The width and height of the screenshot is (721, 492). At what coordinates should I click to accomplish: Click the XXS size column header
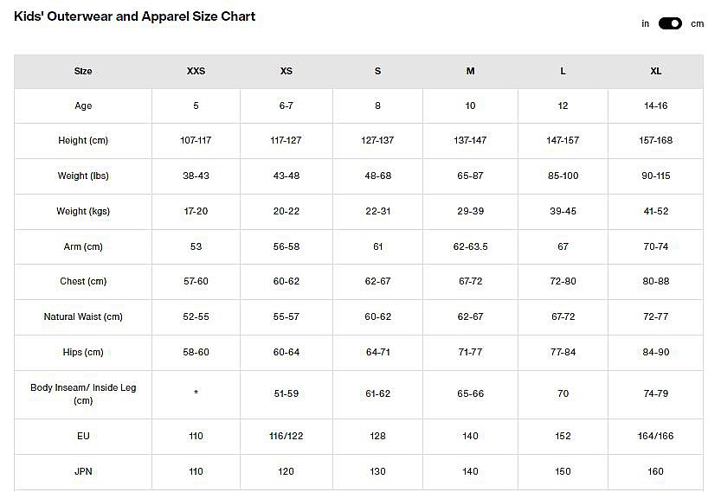pyautogui.click(x=196, y=71)
